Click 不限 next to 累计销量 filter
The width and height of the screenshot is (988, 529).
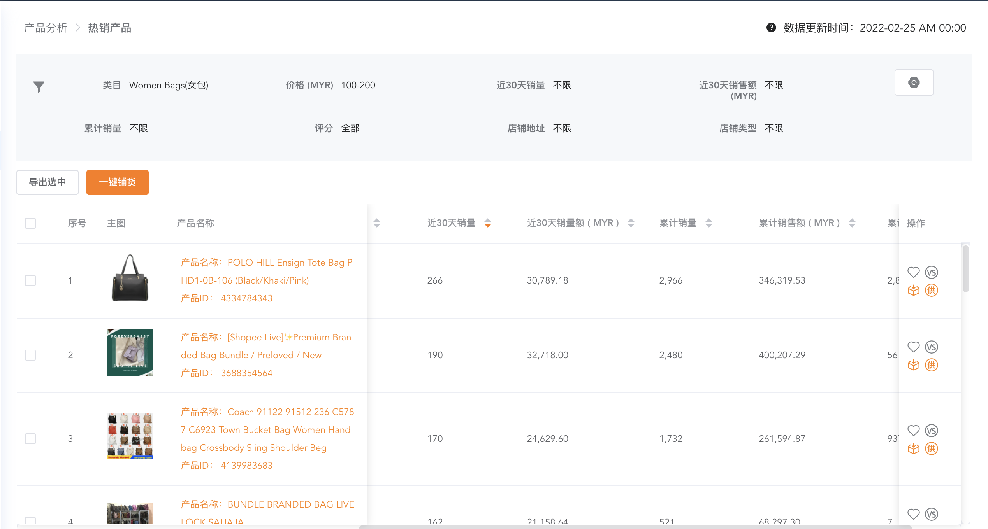[139, 128]
